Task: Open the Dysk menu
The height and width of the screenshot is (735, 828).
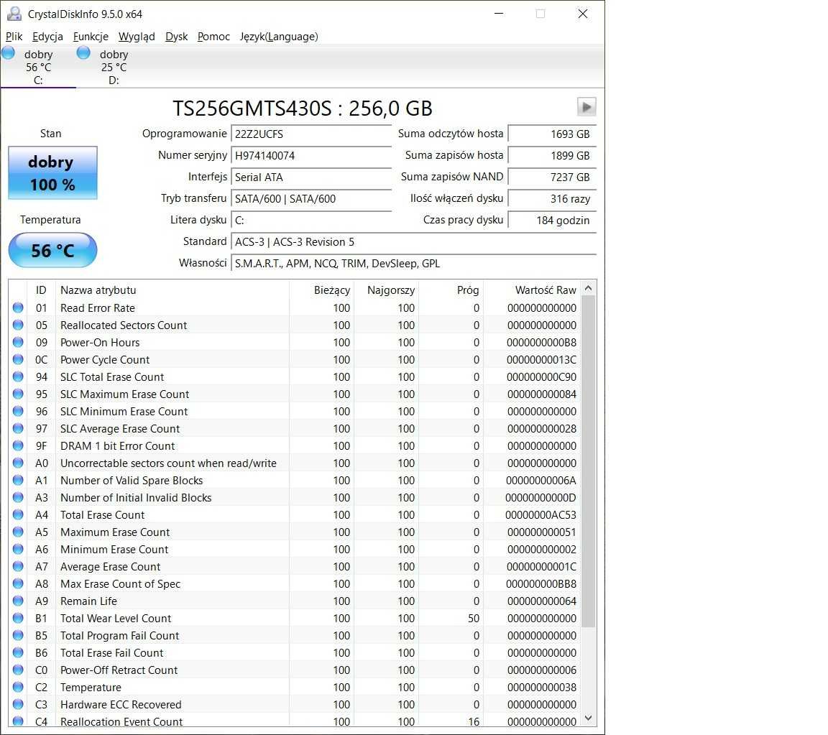Action: [176, 37]
